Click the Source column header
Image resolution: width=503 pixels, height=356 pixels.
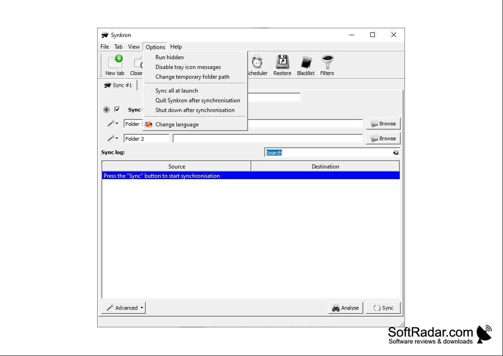176,167
